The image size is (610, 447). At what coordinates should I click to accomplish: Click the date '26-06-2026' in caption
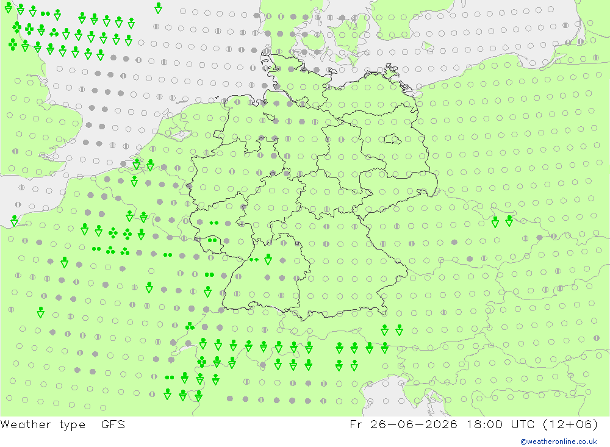pyautogui.click(x=414, y=424)
